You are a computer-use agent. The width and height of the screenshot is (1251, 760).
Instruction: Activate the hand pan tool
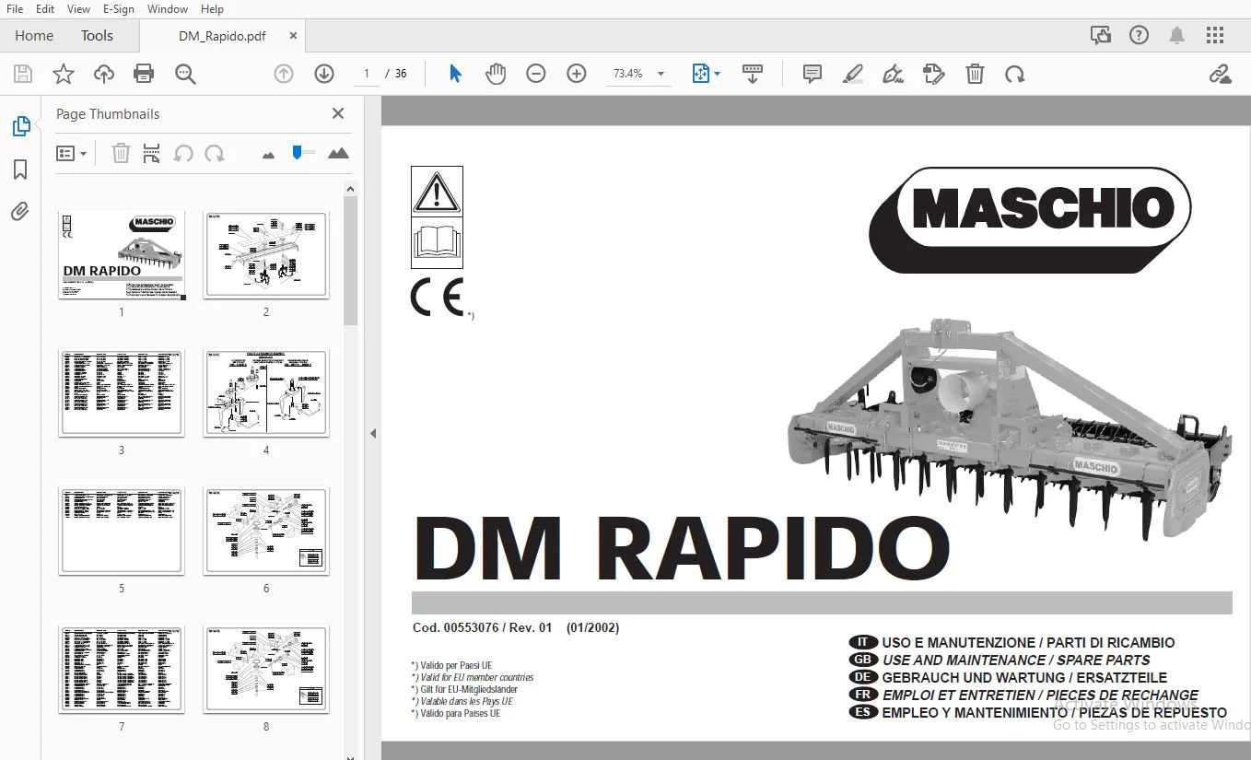click(496, 74)
